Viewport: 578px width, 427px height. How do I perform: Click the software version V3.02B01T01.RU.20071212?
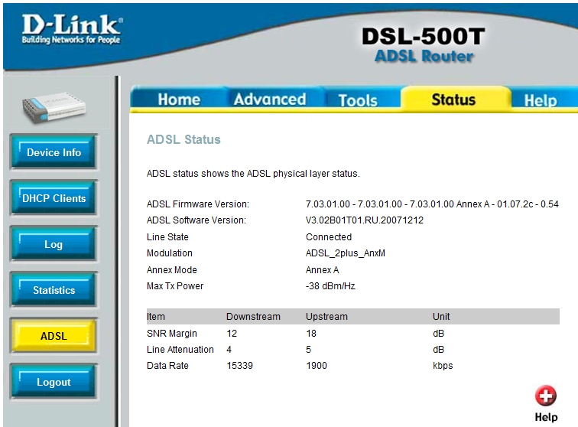[365, 220]
